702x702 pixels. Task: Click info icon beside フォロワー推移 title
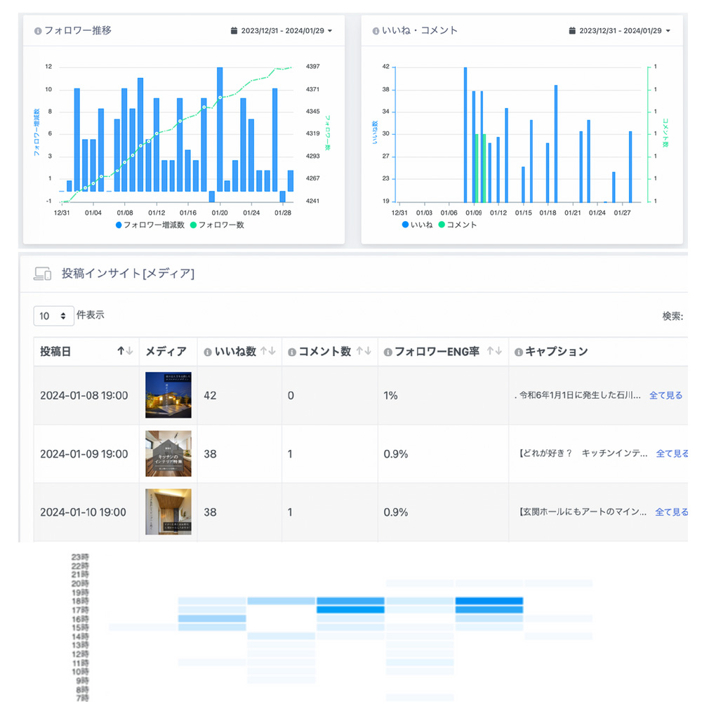[x=38, y=31]
